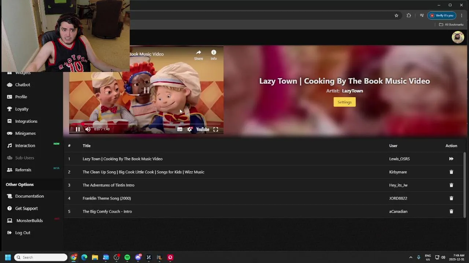The image size is (469, 263).
Task: Open Documentation link in sidebar
Action: 29,196
